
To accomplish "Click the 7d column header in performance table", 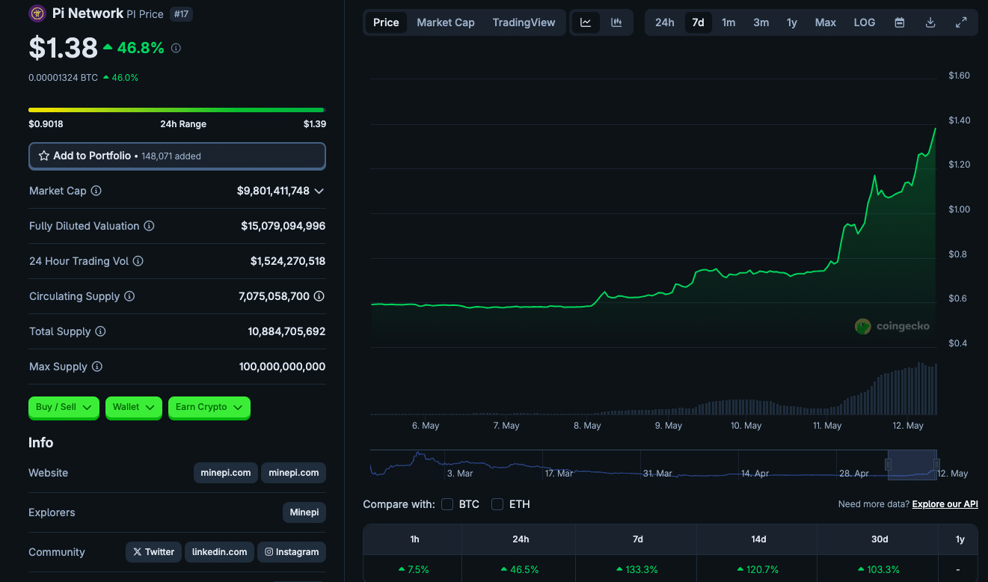I will [637, 539].
